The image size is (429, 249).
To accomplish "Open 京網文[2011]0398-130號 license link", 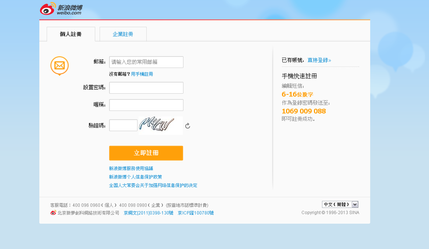I will pyautogui.click(x=149, y=213).
